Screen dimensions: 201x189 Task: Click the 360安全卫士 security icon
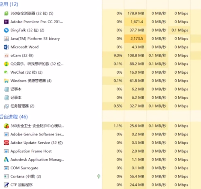point(6,126)
